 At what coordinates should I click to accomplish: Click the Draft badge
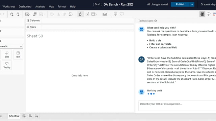[x=98, y=4]
